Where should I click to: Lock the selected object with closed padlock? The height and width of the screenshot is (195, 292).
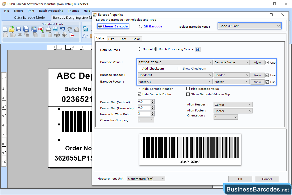coord(43,35)
